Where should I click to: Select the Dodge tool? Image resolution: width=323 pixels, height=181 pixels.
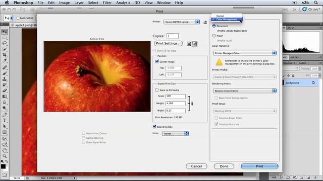coord(5,108)
